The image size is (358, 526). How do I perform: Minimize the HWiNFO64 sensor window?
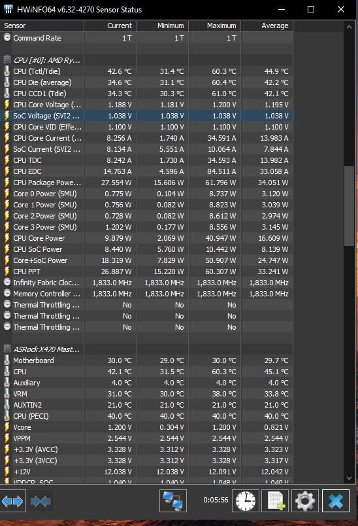pyautogui.click(x=282, y=9)
